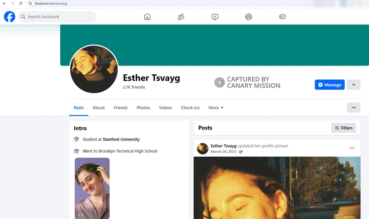Send a message with Message button

pos(329,85)
